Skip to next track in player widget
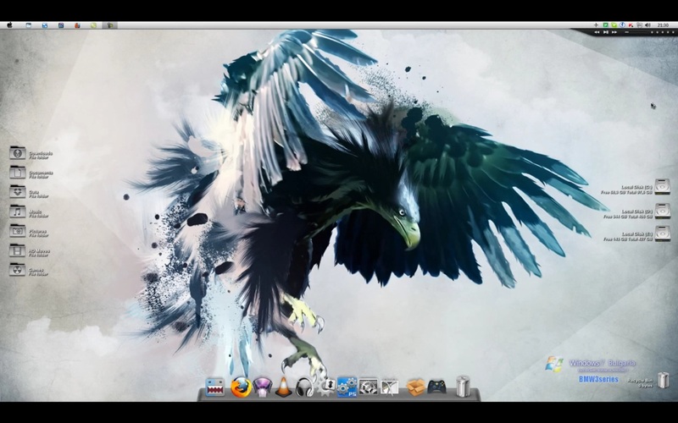Screen dimensions: 678x423 pyautogui.click(x=614, y=32)
